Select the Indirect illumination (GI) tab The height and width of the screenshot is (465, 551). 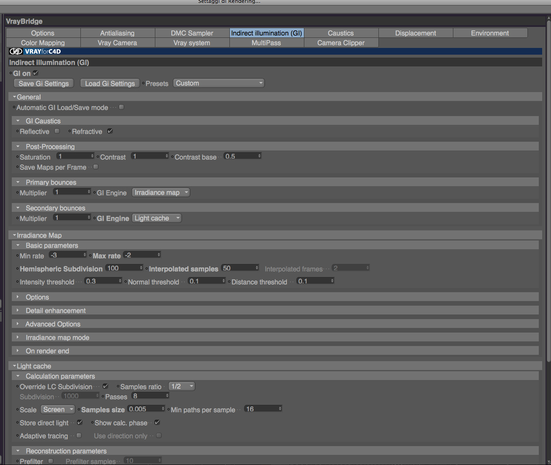266,33
